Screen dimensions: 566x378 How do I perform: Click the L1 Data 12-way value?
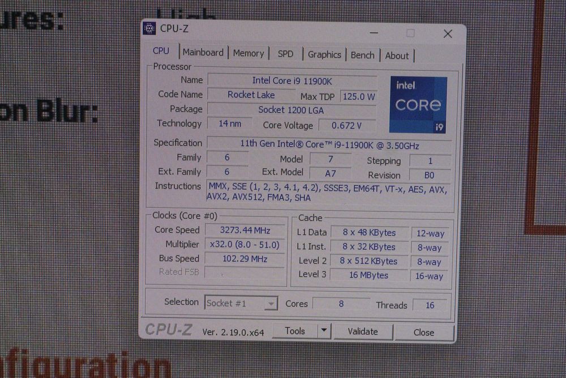(430, 234)
